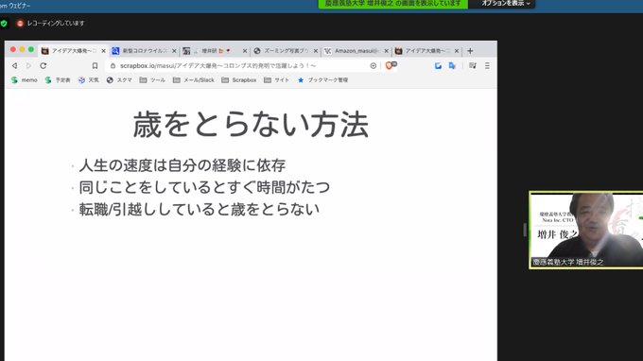Click the video panel resize handle

(525, 230)
